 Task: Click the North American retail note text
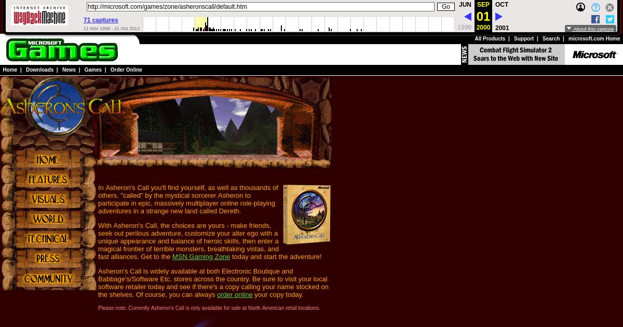click(209, 308)
